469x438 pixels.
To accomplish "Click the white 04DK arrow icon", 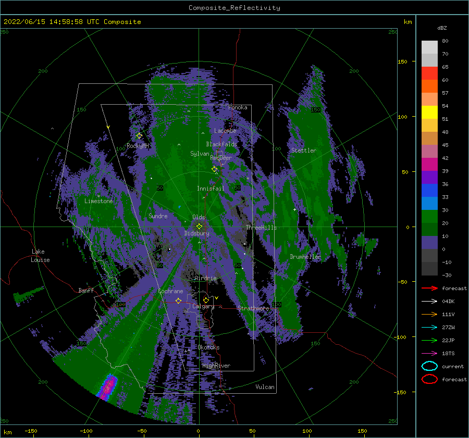I will click(429, 301).
